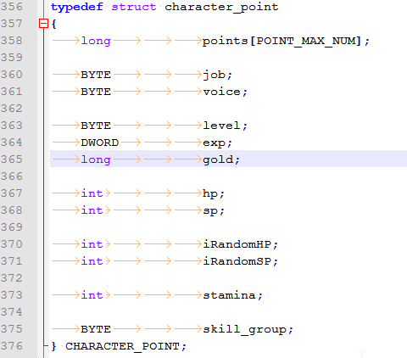Click the 'iRandomSP;' member name
Image resolution: width=407 pixels, height=358 pixels.
(x=241, y=261)
